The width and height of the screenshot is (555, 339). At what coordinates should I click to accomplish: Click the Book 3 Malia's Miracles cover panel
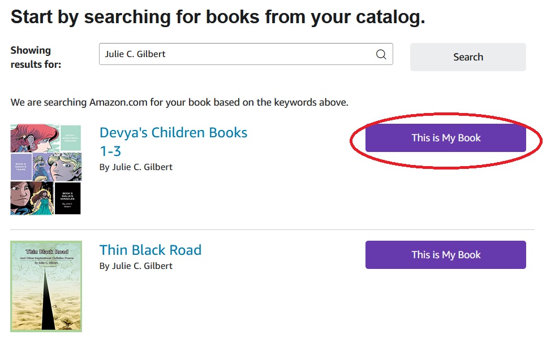tap(67, 198)
